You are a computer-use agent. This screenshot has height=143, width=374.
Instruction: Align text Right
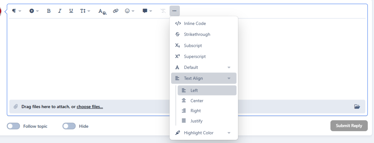(x=207, y=111)
